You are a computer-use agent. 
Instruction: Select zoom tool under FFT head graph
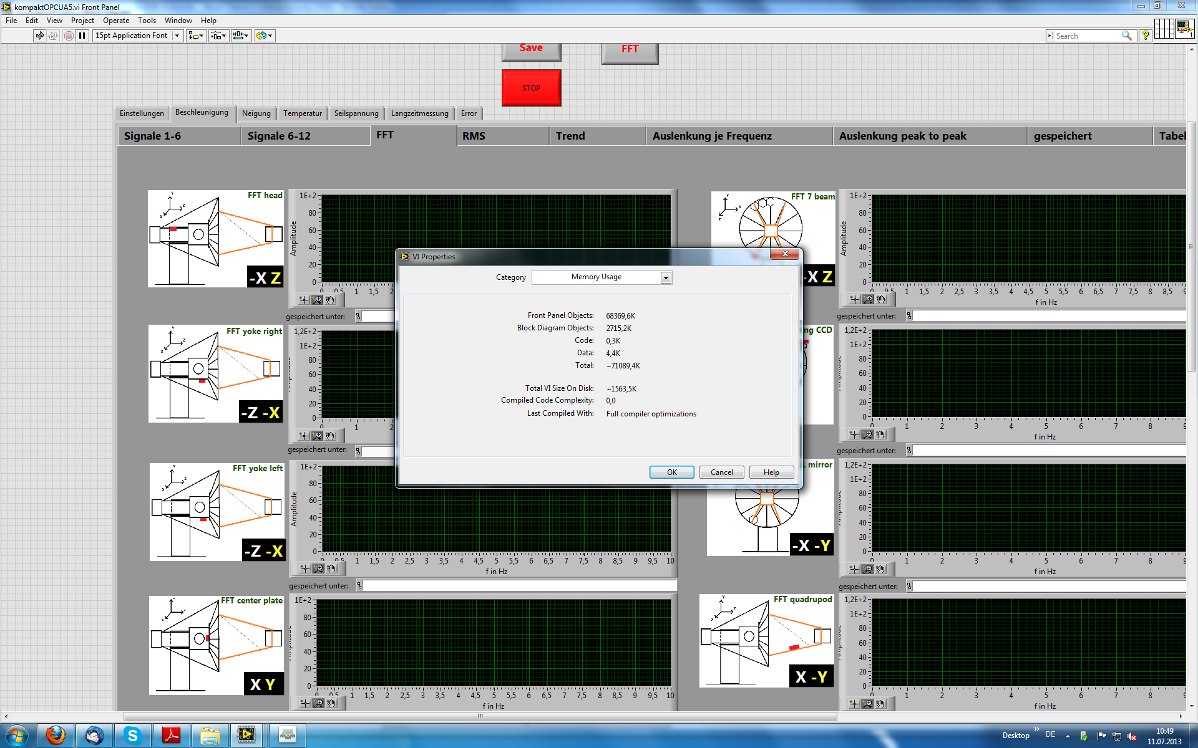pos(317,300)
